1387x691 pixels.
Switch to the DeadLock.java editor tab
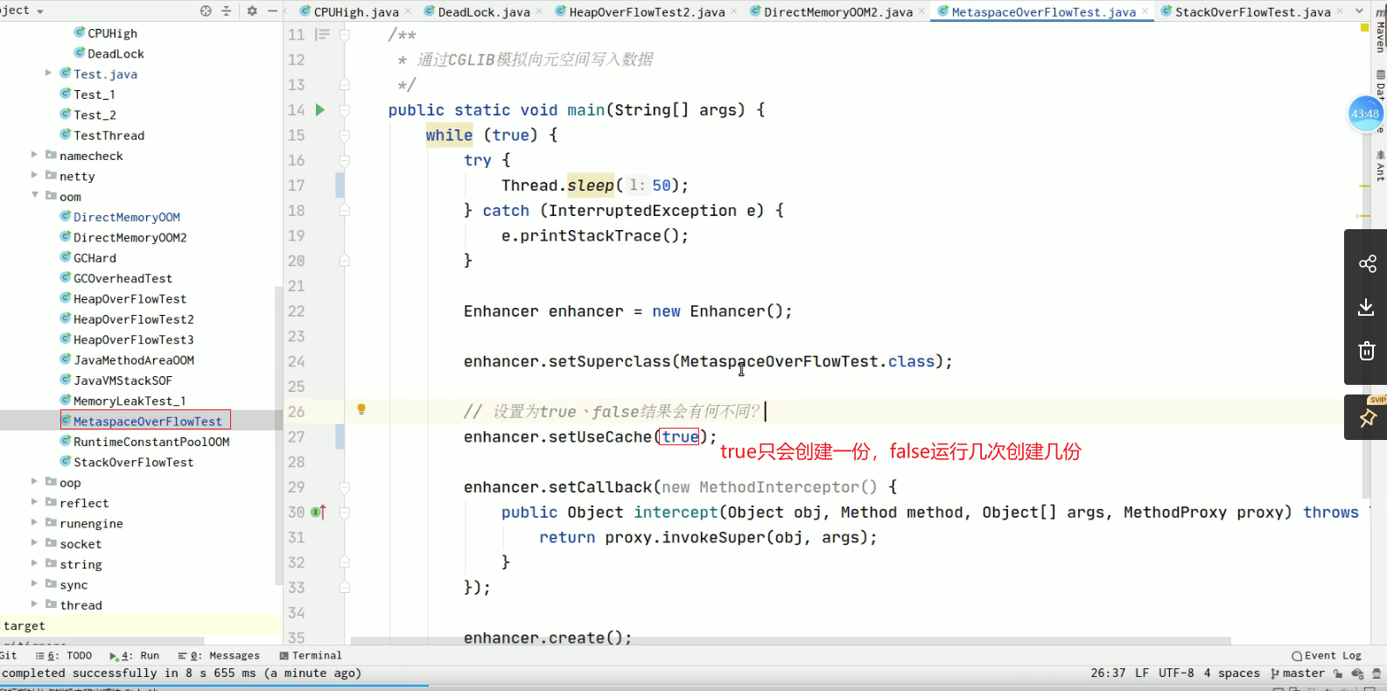483,11
